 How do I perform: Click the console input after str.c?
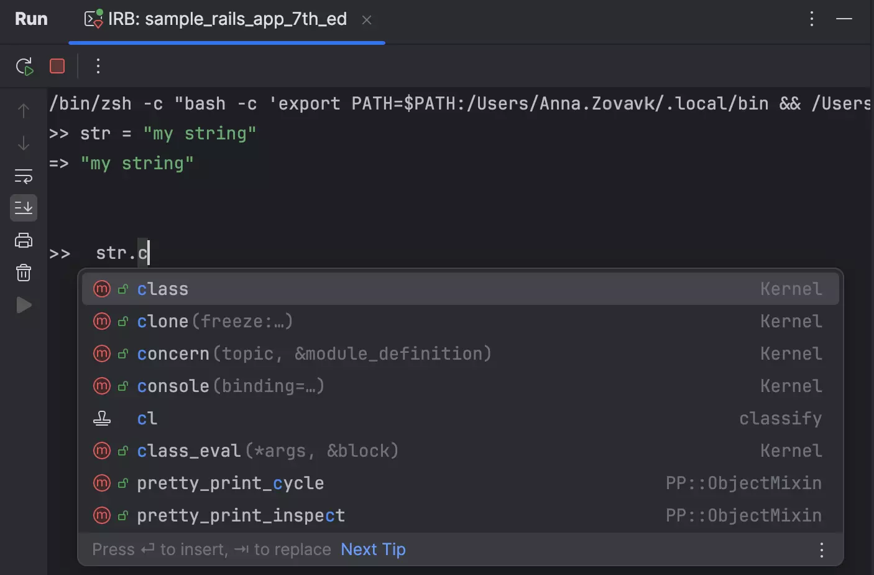point(150,253)
